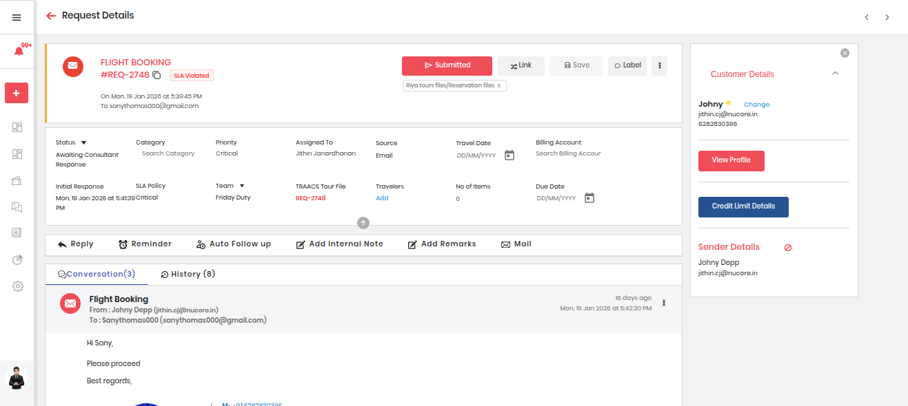908x406 pixels.
Task: Click the Credit Limit Details button
Action: 743,206
